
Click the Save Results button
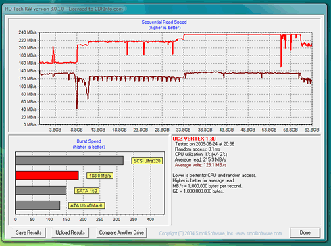(x=28, y=232)
